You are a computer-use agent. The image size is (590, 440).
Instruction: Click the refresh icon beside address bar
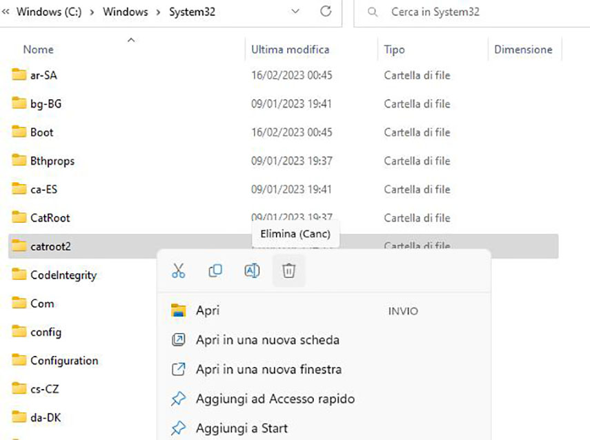click(x=326, y=12)
